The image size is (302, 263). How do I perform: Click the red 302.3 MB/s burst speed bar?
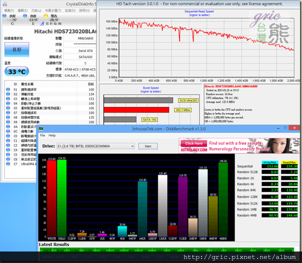(x=136, y=110)
